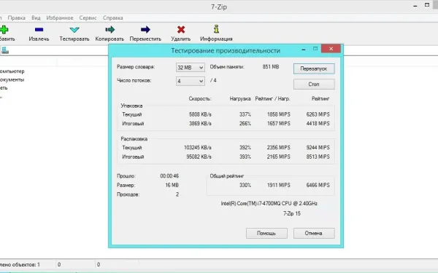The width and height of the screenshot is (438, 273).
Task: Click the Переместить (Move) arrow icon
Action: [145, 30]
